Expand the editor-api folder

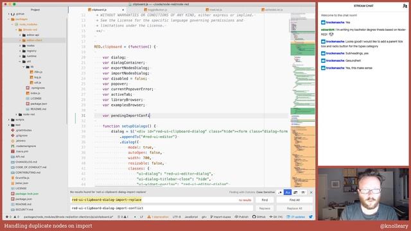[x=20, y=35]
